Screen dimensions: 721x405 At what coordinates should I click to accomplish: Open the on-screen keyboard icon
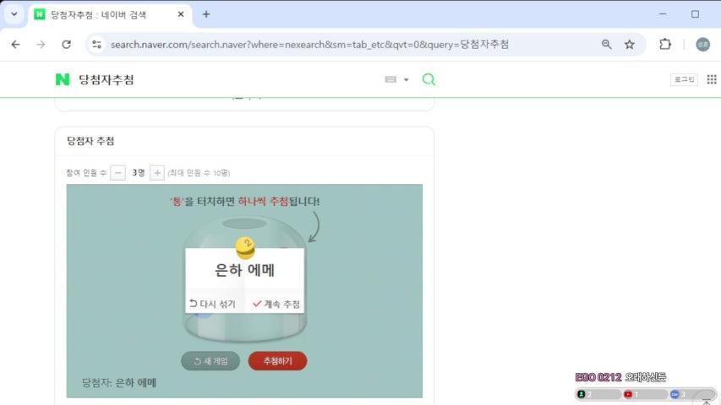pos(391,79)
